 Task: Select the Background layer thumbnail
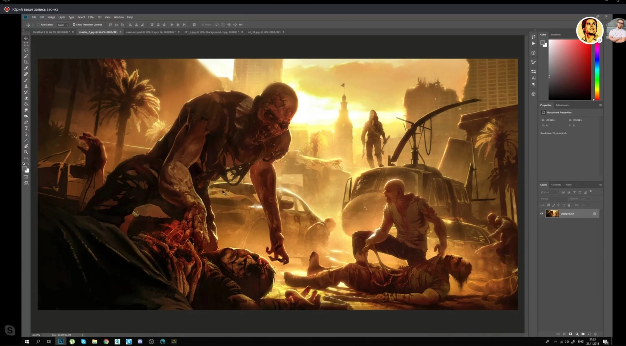tap(552, 213)
